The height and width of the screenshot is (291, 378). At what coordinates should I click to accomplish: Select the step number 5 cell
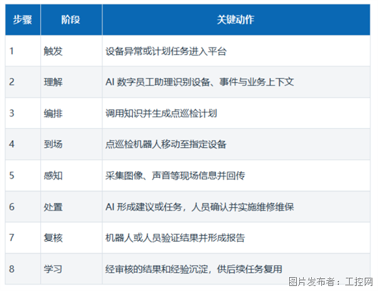[x=23, y=175]
